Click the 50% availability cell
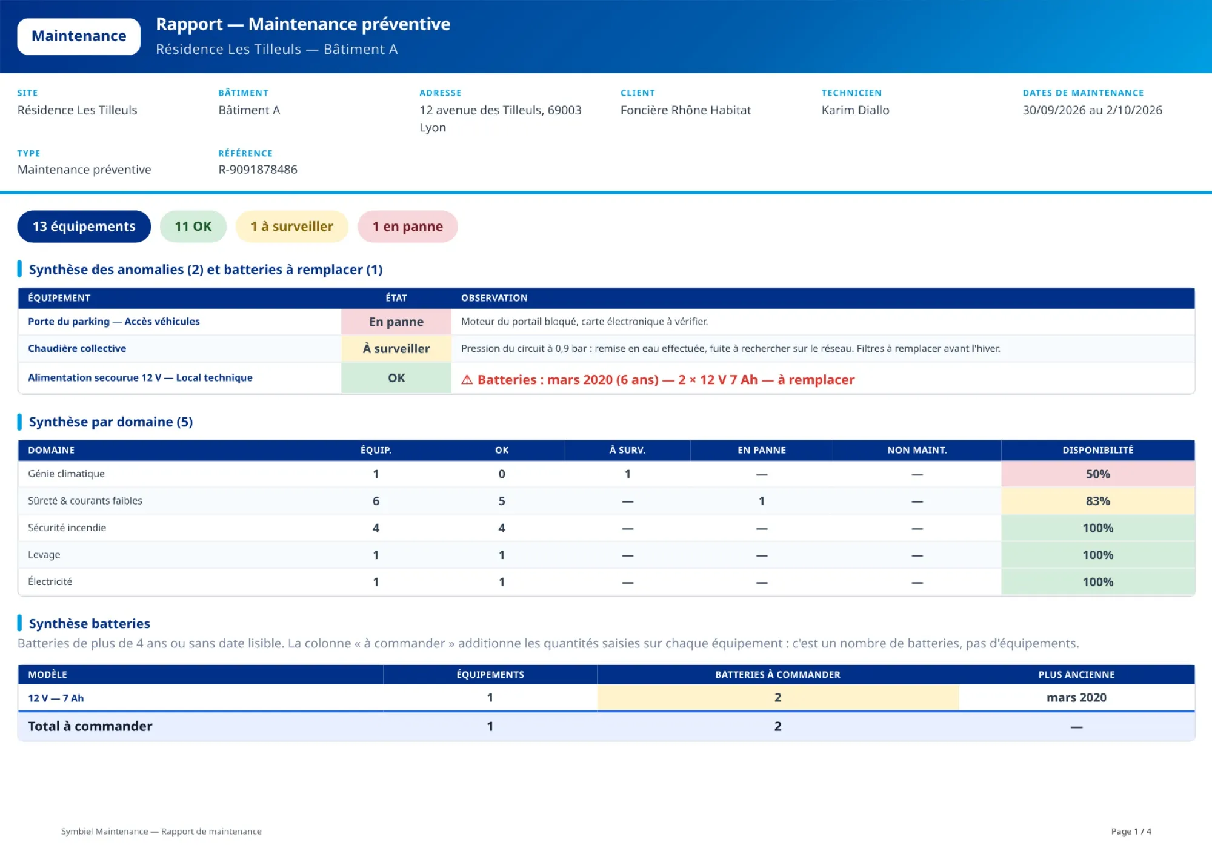The image size is (1212, 857). (x=1098, y=474)
